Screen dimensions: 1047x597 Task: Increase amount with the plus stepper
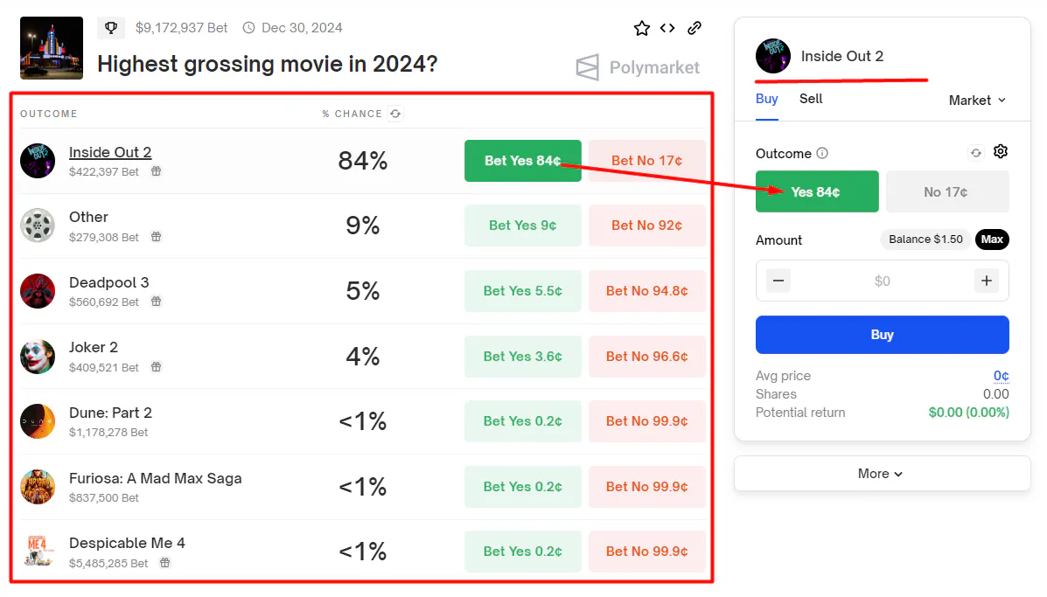[x=985, y=281]
